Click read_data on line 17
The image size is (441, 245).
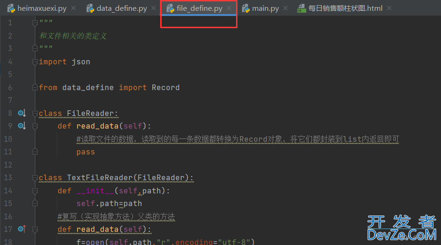pos(98,230)
